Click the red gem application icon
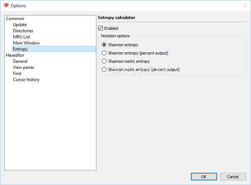Viewport: 251px width, 185px height. [6, 5]
